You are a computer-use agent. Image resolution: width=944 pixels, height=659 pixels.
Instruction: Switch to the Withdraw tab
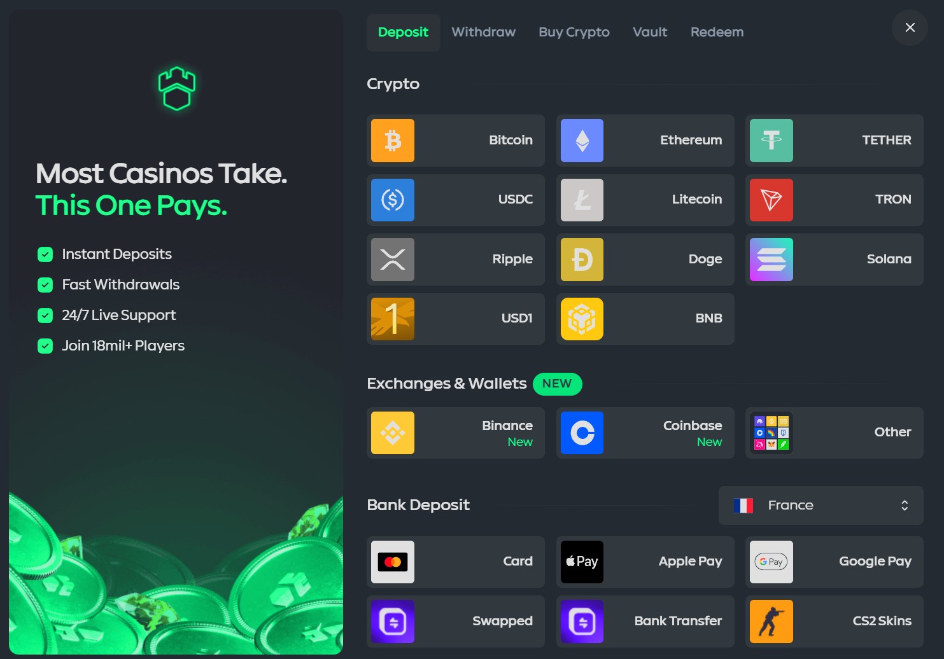[484, 32]
